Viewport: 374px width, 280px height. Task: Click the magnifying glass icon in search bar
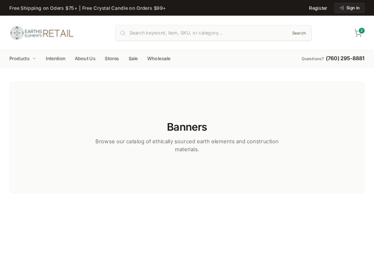(122, 33)
